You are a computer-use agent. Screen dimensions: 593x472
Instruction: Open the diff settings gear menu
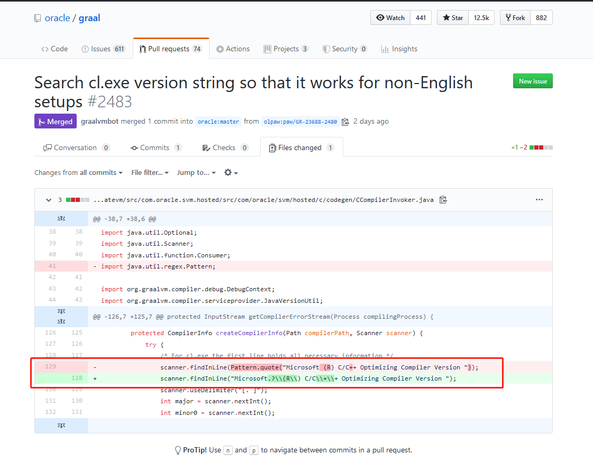pos(231,173)
